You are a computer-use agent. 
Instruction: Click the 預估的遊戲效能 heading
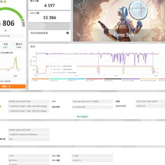(39, 33)
